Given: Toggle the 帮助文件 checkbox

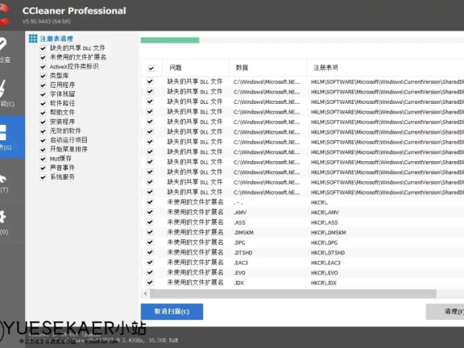Looking at the screenshot, I should [x=43, y=113].
